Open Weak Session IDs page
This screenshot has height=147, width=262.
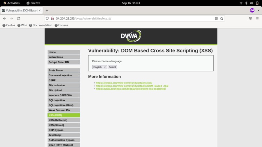coord(64,110)
